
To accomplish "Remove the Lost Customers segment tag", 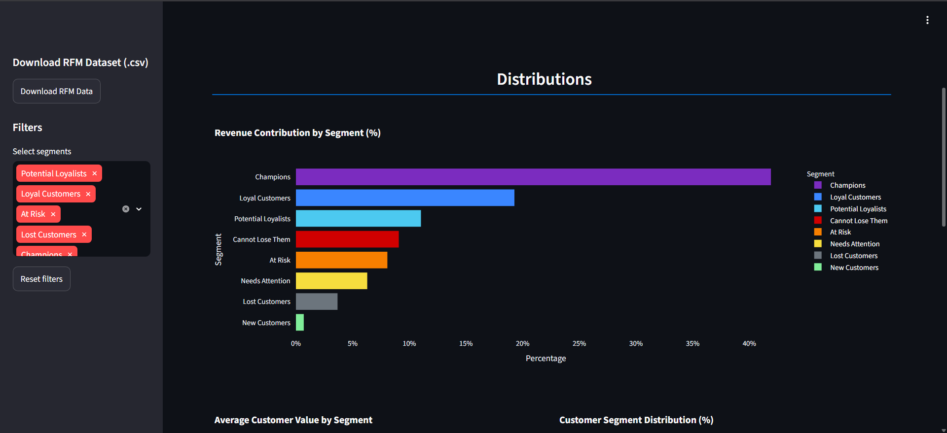I will click(x=84, y=234).
